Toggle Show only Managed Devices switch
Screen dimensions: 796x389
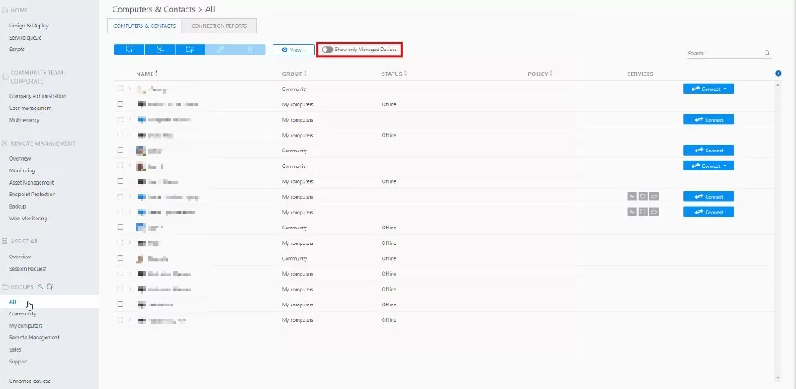(x=328, y=50)
